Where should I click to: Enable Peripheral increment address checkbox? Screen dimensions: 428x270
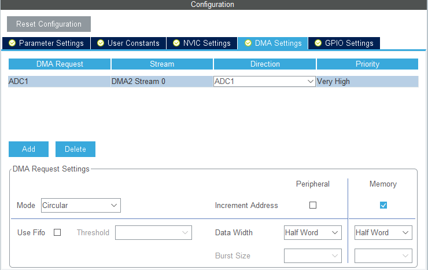[x=313, y=205]
